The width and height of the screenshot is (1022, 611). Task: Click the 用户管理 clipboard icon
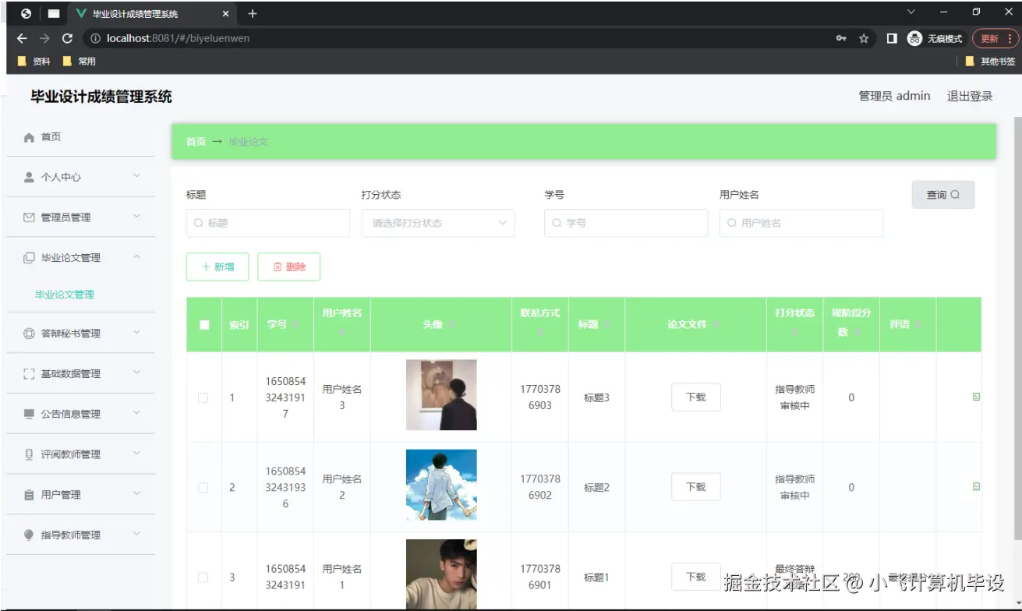point(29,495)
